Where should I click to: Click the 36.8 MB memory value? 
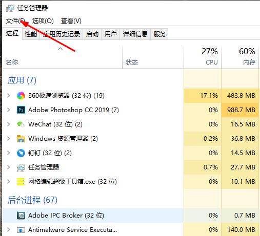pyautogui.click(x=243, y=139)
